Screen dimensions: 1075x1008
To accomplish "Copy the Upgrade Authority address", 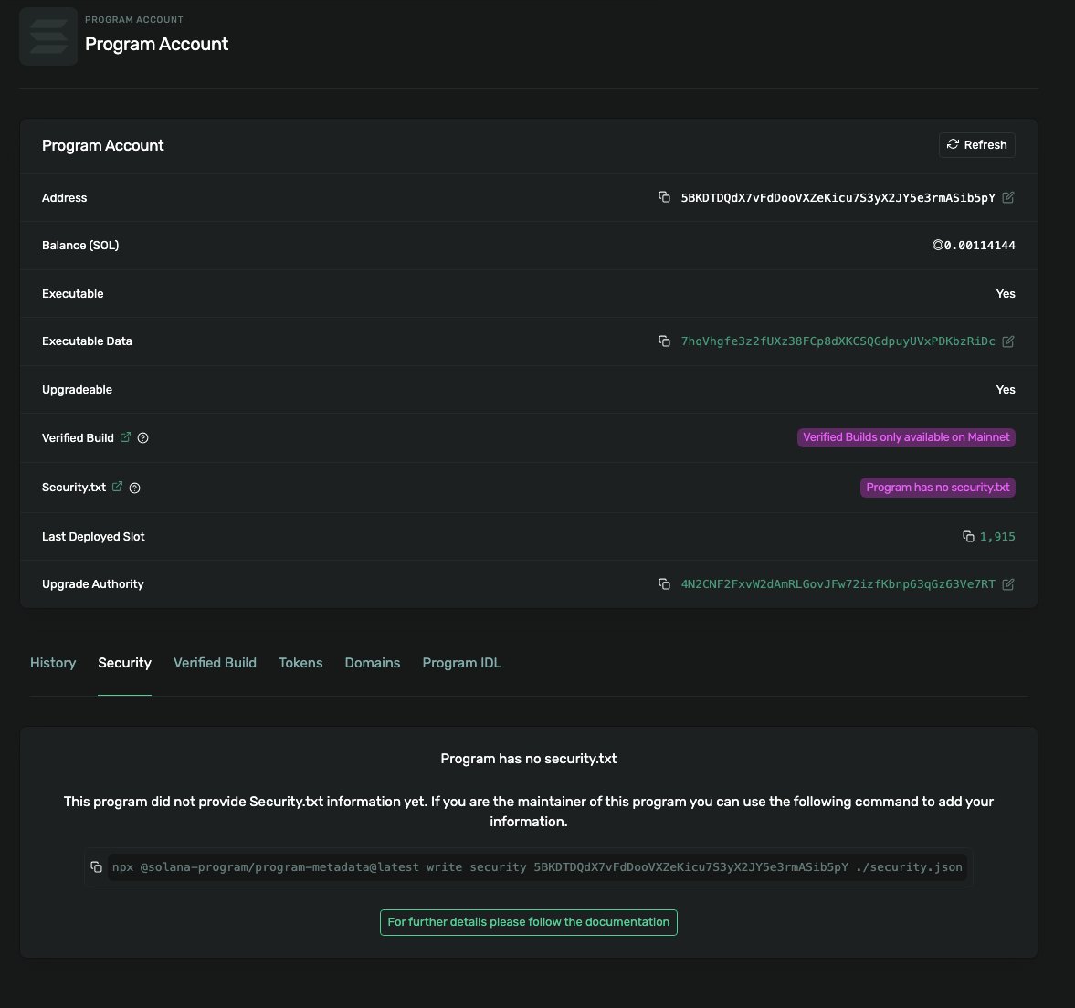I will pos(664,583).
